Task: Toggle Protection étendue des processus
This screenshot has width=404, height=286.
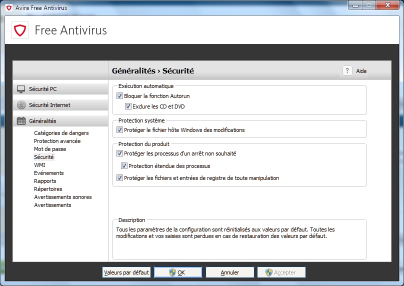Action: [124, 165]
